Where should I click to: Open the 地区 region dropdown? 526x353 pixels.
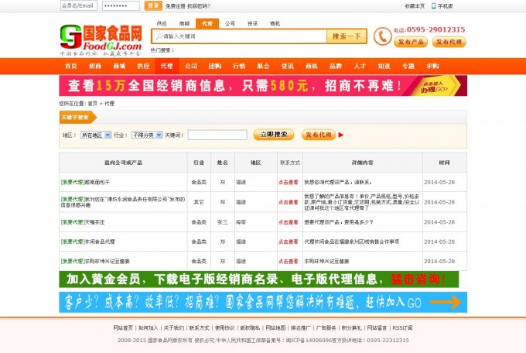tap(96, 135)
